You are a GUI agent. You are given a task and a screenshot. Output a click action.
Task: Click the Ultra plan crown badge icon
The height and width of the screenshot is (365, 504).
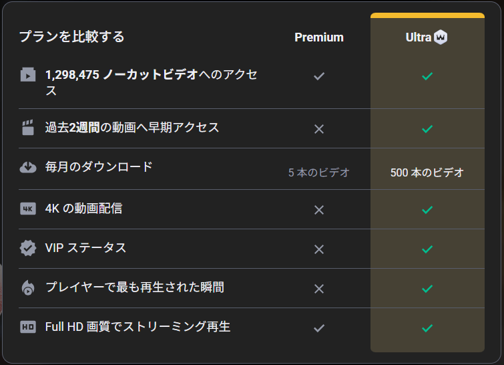[x=441, y=37]
